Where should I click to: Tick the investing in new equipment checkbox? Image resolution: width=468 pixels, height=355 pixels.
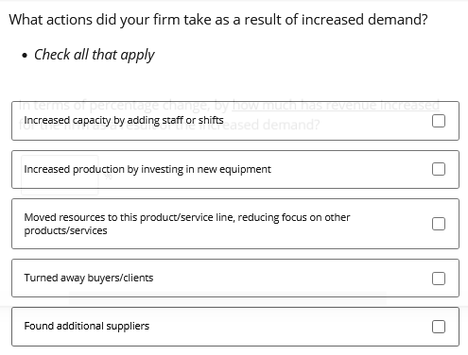[x=439, y=169]
